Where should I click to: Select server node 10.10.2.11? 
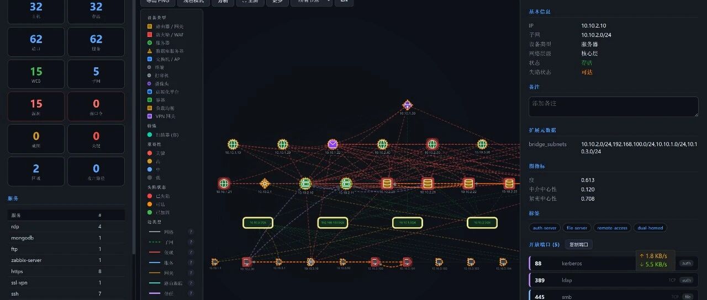[x=346, y=183]
